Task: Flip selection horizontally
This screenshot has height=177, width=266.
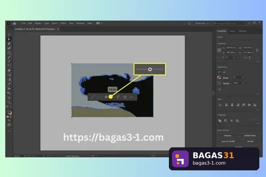Action: tap(245, 58)
